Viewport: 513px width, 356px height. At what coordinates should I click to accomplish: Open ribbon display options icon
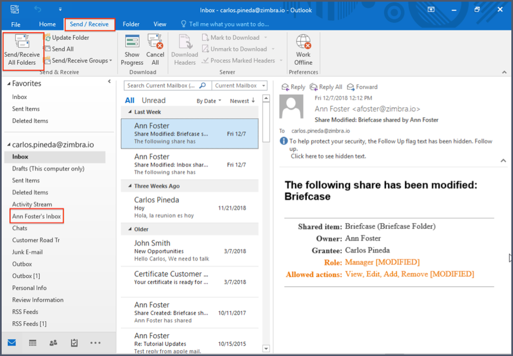[431, 9]
